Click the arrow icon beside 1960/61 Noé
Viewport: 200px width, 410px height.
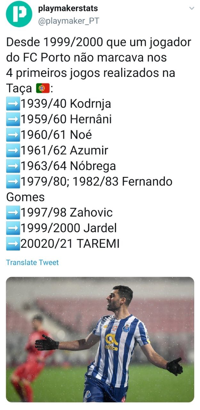point(13,135)
